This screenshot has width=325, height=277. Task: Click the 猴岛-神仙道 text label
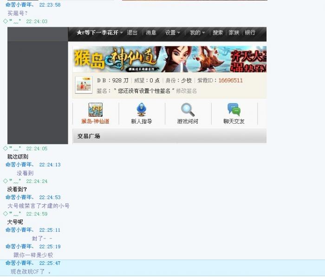pyautogui.click(x=95, y=121)
